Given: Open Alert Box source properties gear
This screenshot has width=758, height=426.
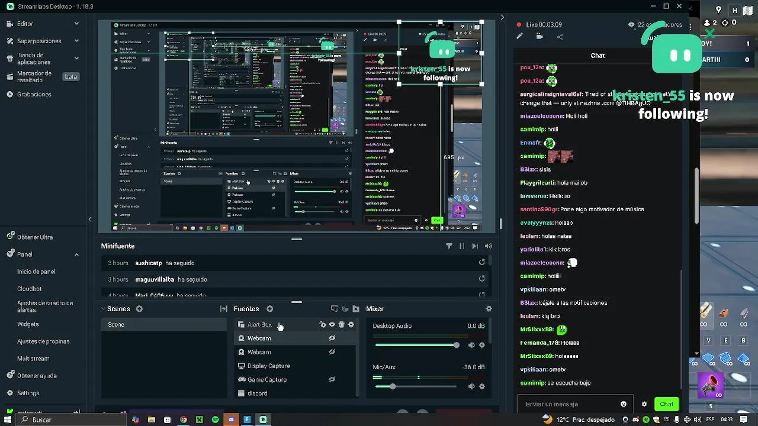Looking at the screenshot, I should point(351,324).
